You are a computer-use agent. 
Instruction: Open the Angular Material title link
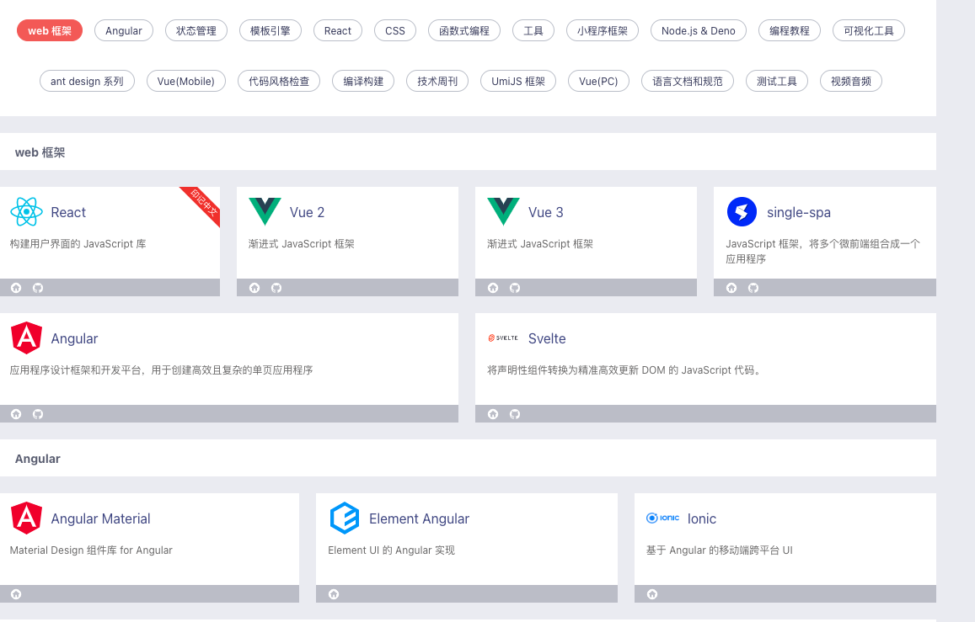pyautogui.click(x=101, y=518)
